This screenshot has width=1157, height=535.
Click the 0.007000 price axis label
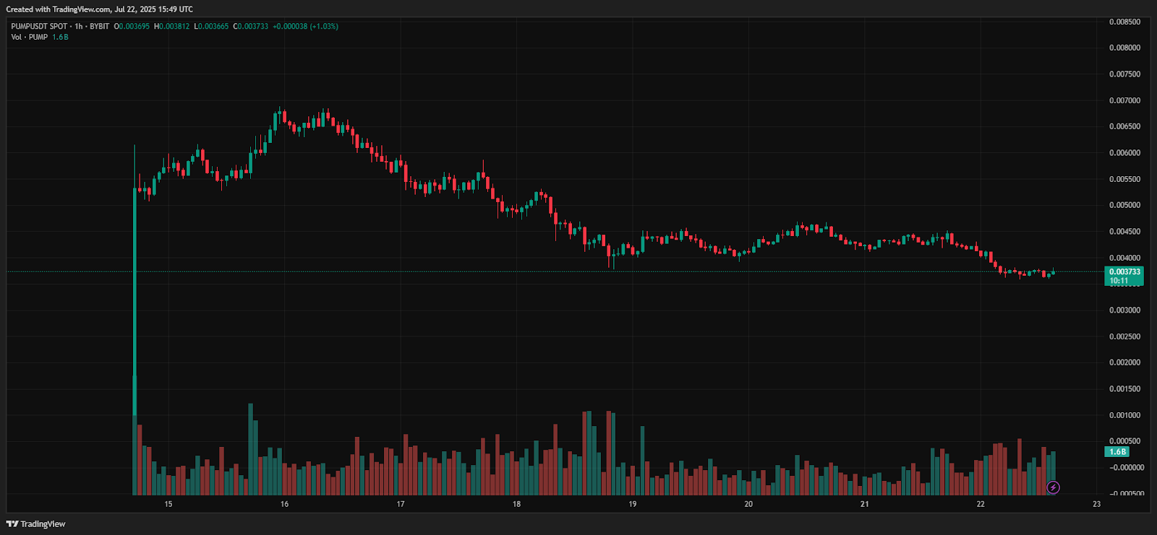point(1124,100)
